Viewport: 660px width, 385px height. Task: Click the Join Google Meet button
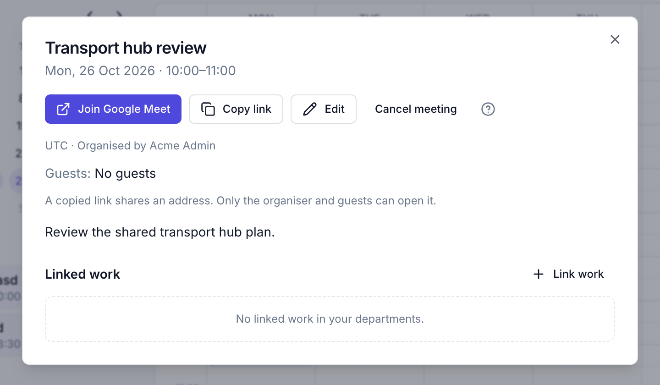pyautogui.click(x=113, y=109)
